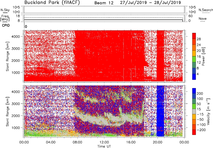Click the '12:00' time axis label

pyautogui.click(x=104, y=142)
